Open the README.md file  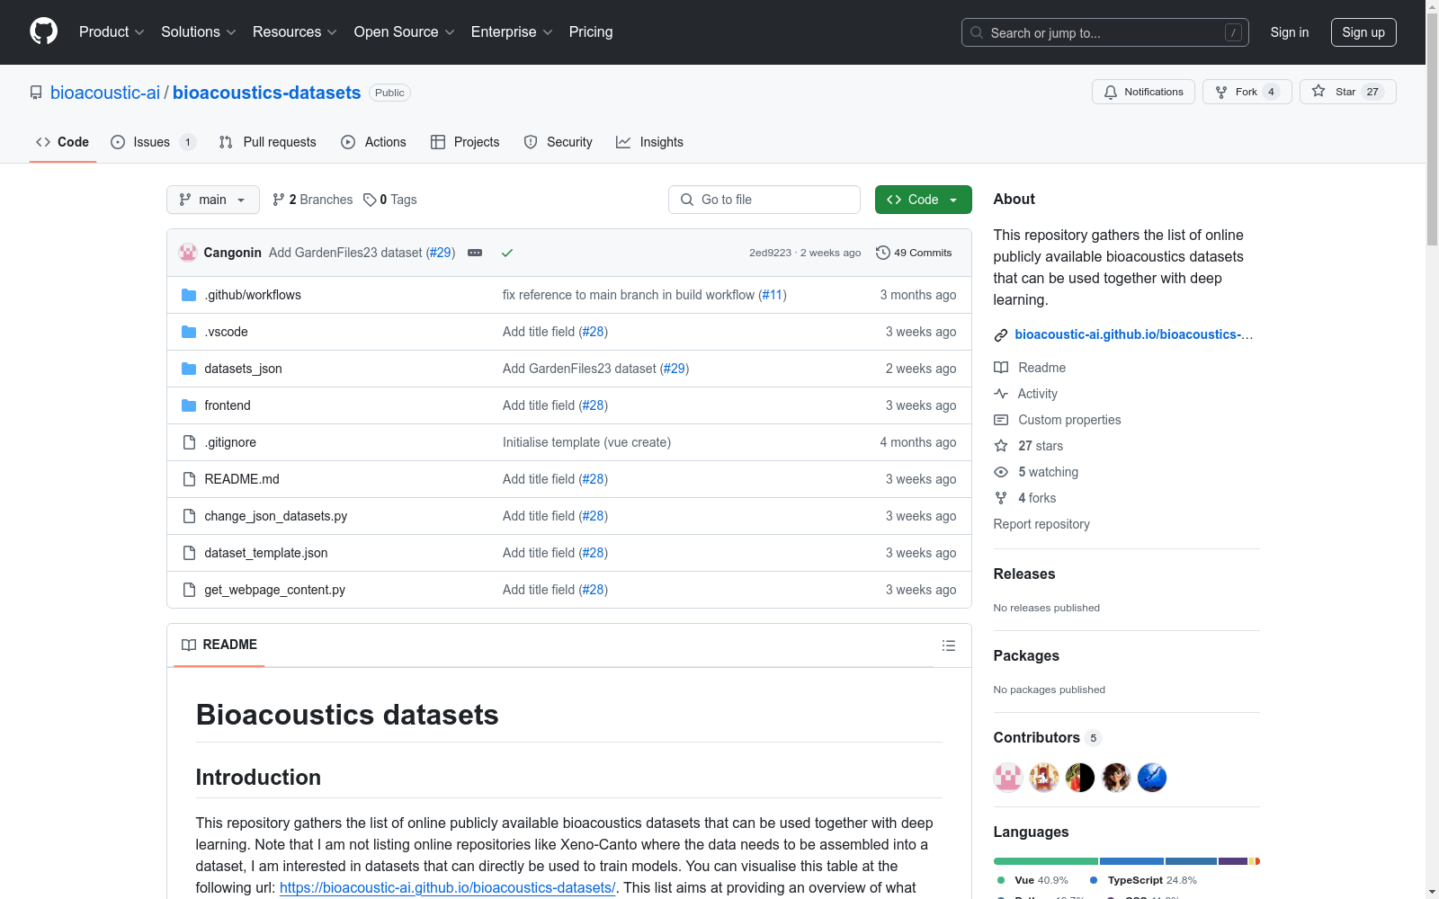coord(242,479)
